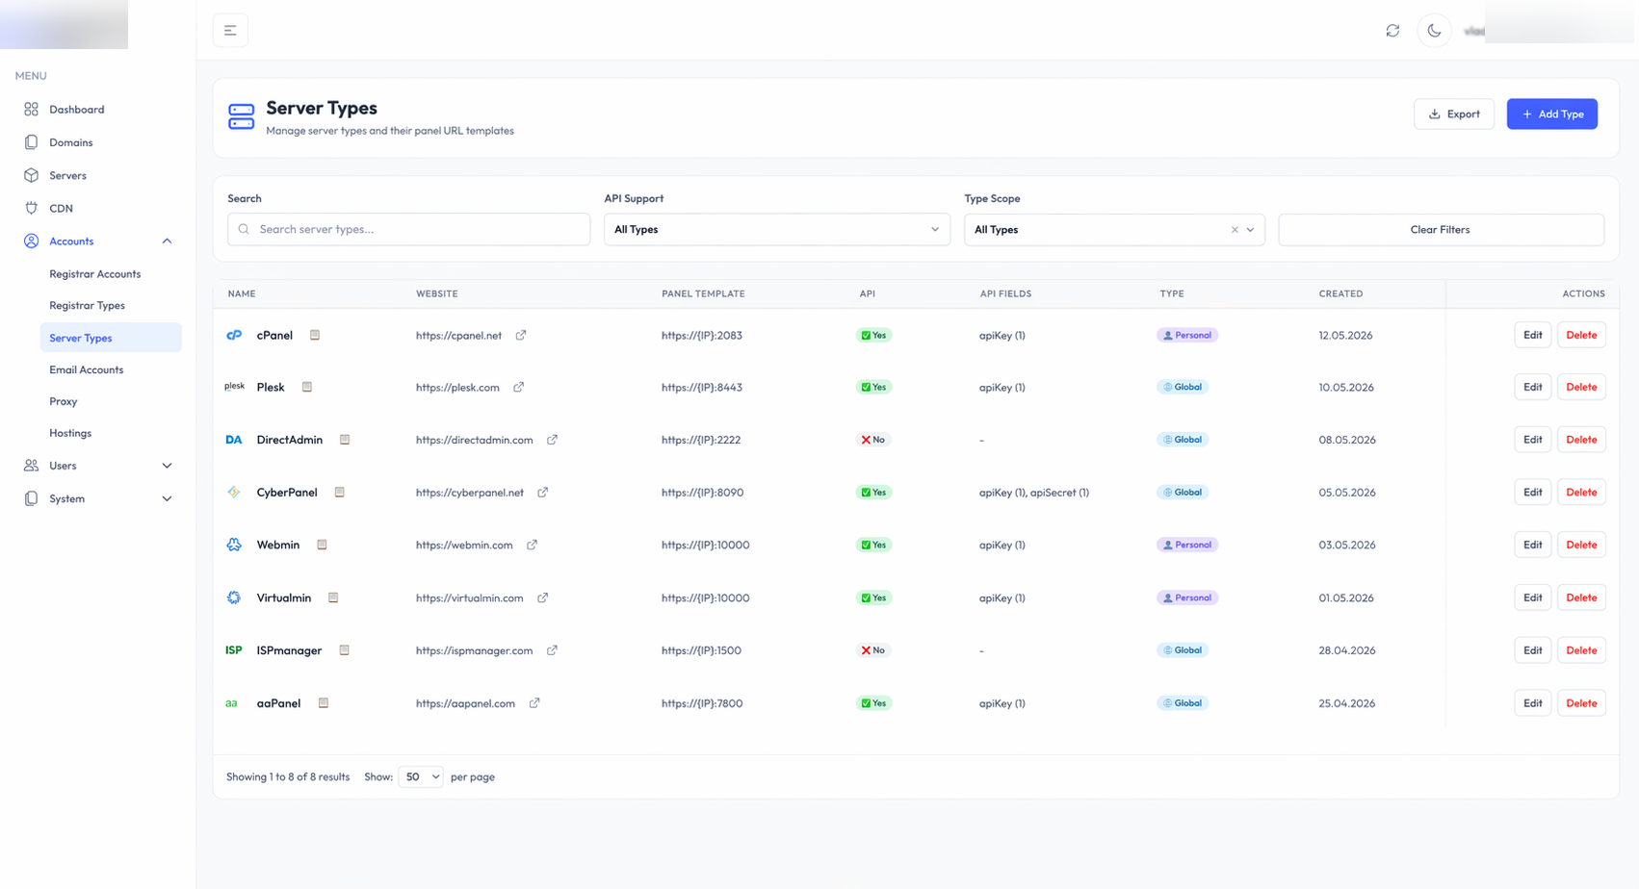Click the note icon beside Virtualmin

coord(333,597)
